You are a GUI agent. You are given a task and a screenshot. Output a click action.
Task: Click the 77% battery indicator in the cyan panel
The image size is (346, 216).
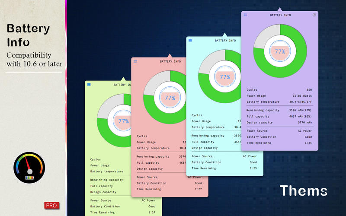point(225,77)
